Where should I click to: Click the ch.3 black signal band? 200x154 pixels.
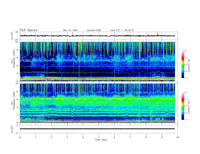pyautogui.click(x=97, y=129)
